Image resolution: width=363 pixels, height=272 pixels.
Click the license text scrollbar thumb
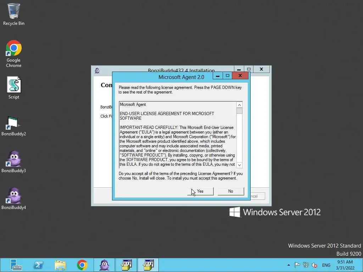(239, 111)
